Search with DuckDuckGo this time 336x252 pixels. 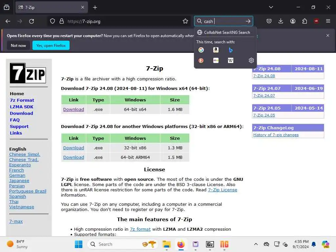point(201,60)
